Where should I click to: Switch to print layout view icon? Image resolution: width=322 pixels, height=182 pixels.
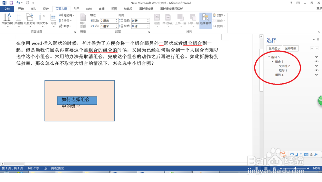point(266,168)
